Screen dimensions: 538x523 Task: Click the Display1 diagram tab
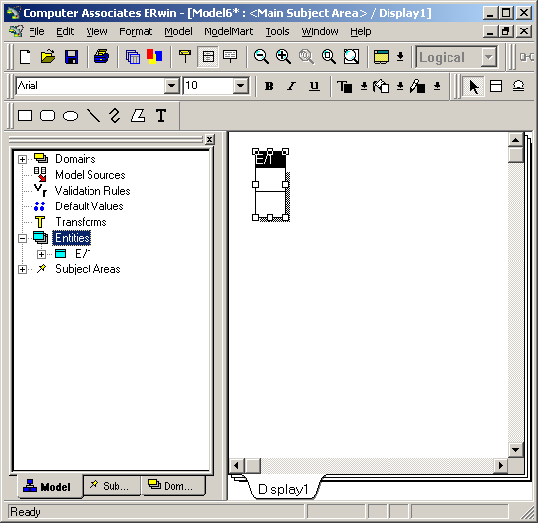pos(282,489)
